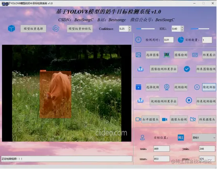The image size is (217, 169).
Task: Click the 结束图像检测 button
Action: [x=206, y=69]
